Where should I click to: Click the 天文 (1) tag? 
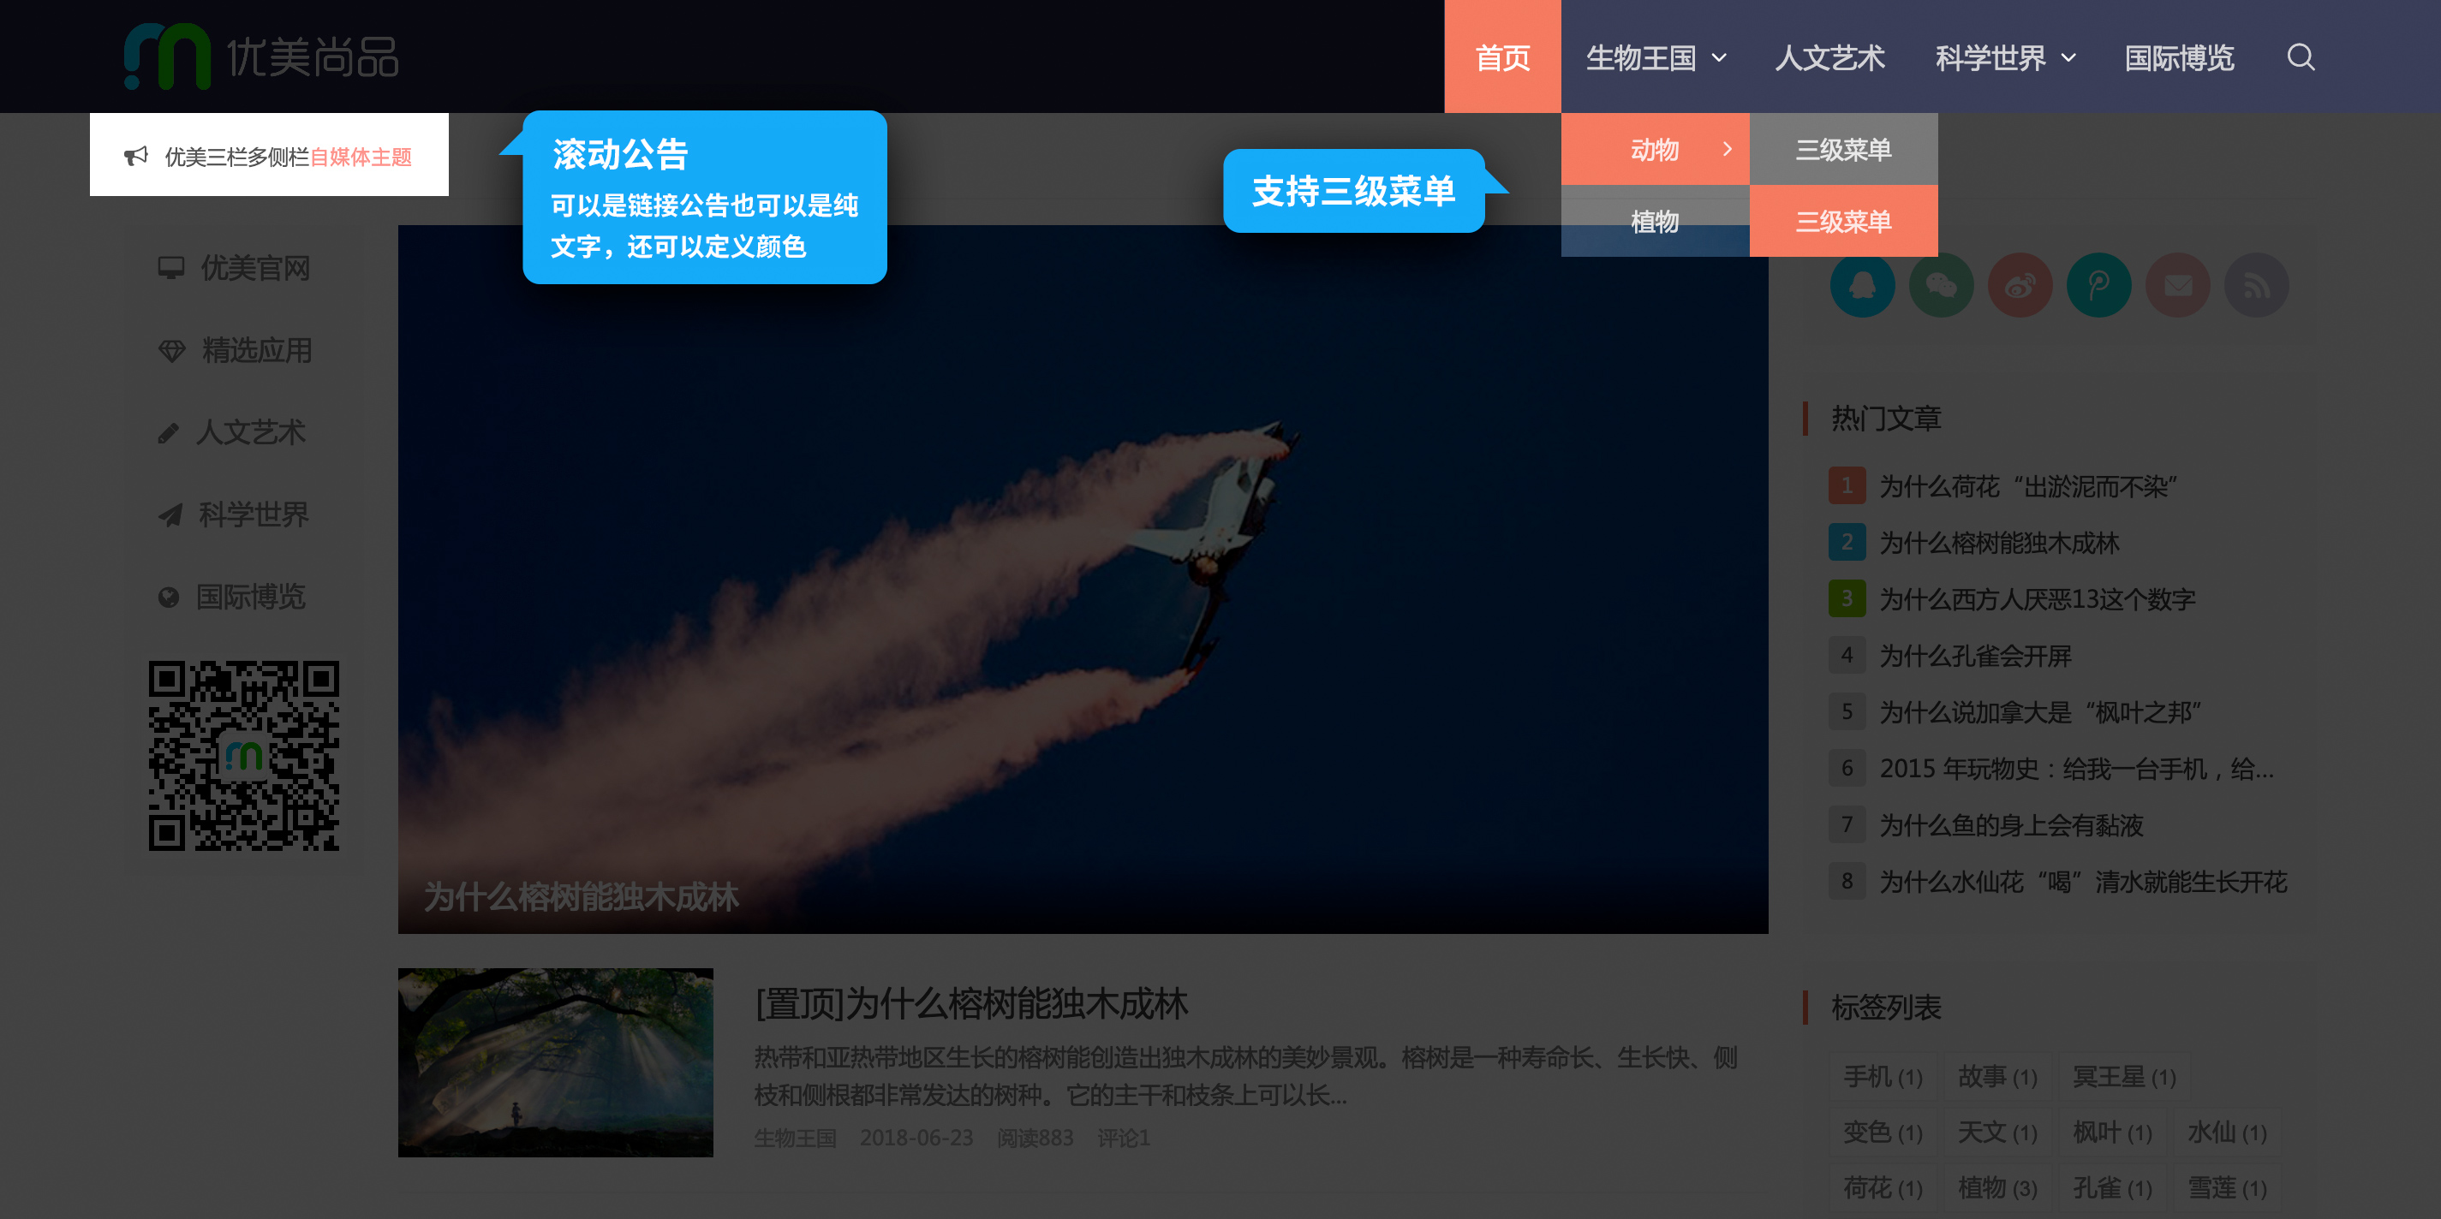(1996, 1132)
